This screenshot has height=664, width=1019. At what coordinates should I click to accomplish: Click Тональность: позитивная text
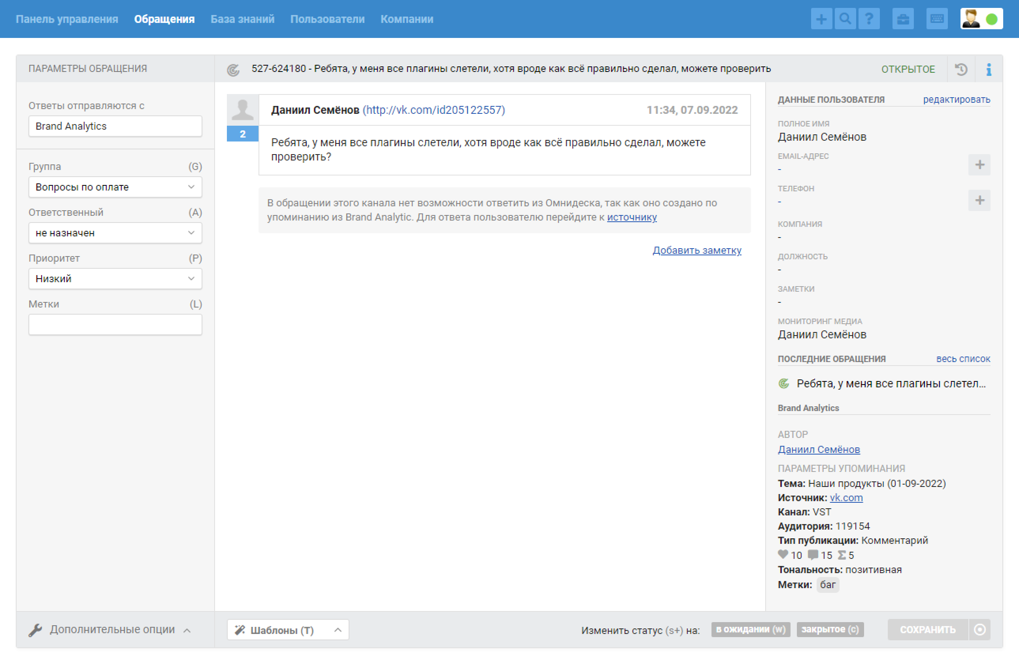coord(840,570)
